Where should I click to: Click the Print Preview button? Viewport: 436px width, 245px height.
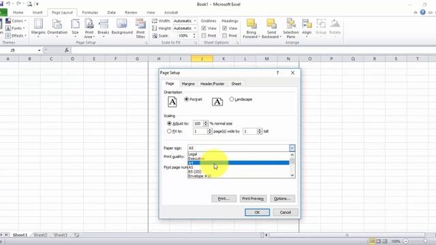tap(253, 199)
